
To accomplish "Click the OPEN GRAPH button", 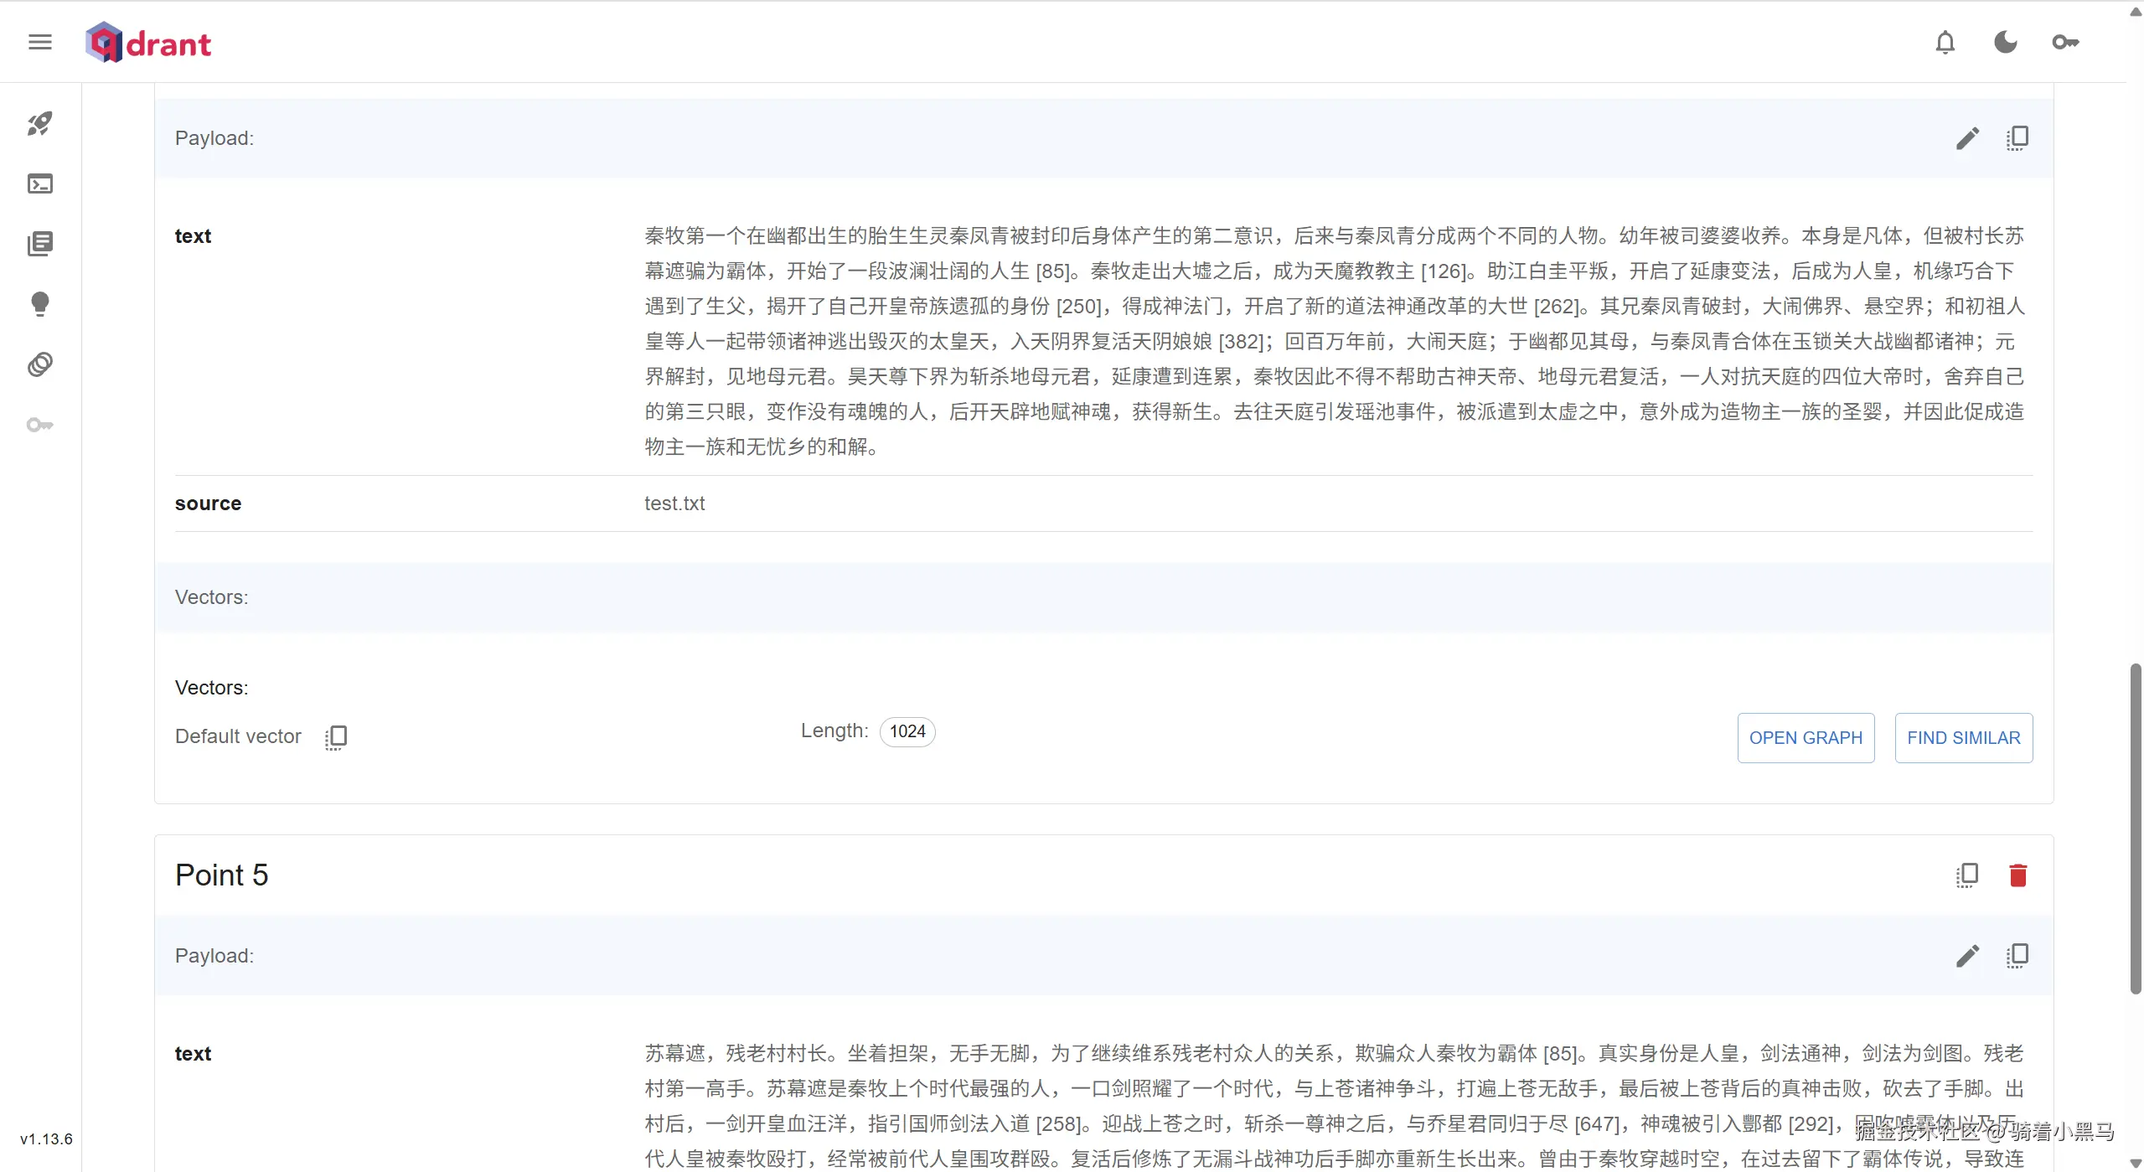I will [x=1806, y=738].
